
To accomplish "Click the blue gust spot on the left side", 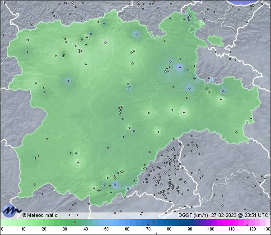I will (x=68, y=81).
